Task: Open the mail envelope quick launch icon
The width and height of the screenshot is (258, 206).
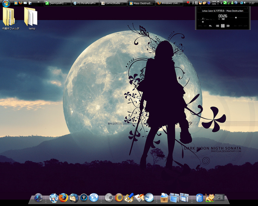Action: tap(25, 3)
